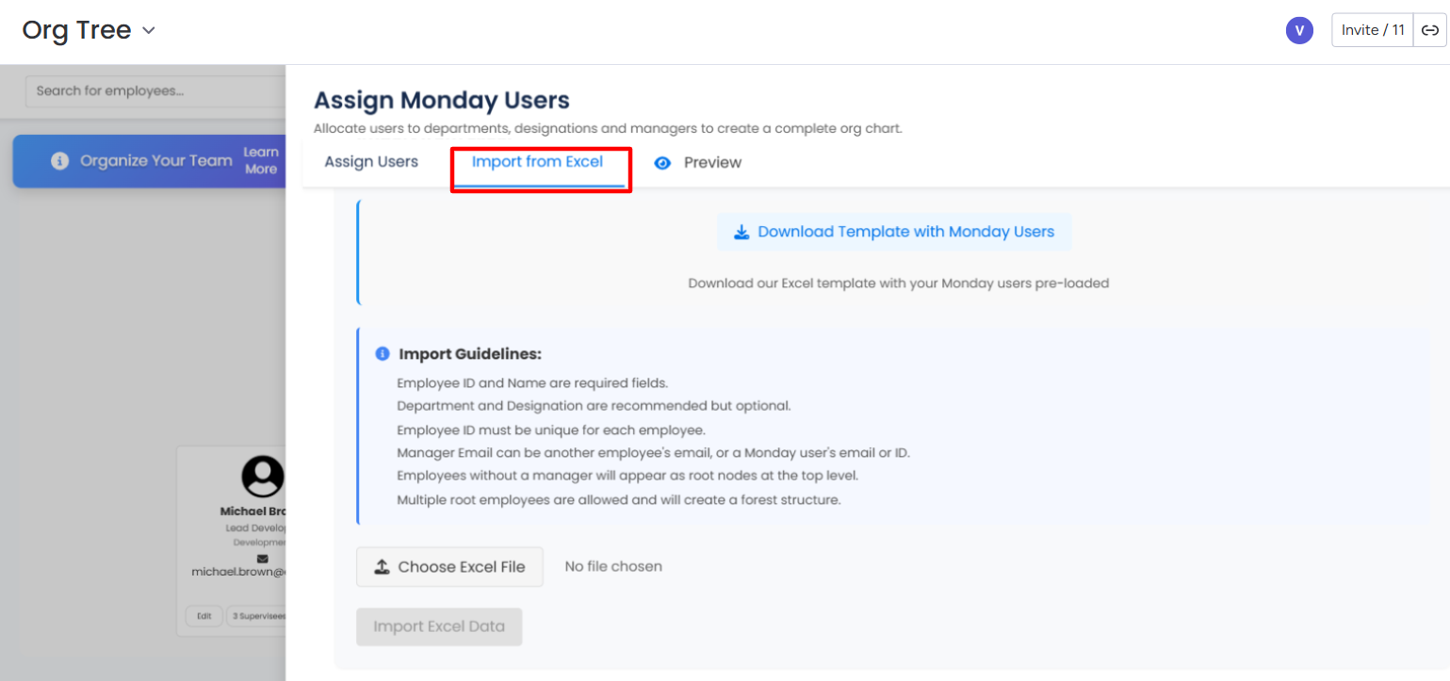The width and height of the screenshot is (1450, 681).
Task: Open the Learn More link
Action: [261, 160]
